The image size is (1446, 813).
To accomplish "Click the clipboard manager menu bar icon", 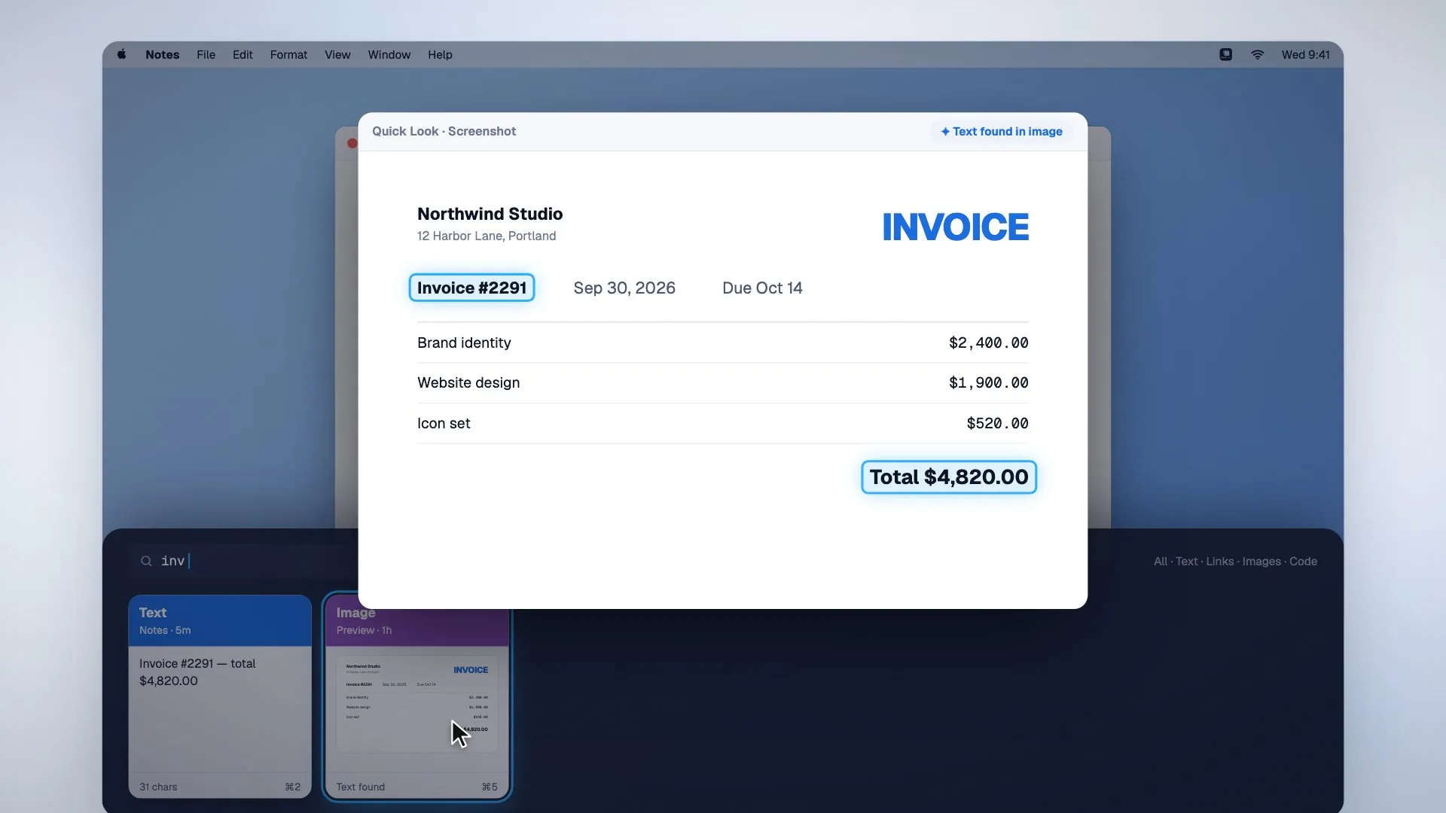I will (x=1225, y=54).
